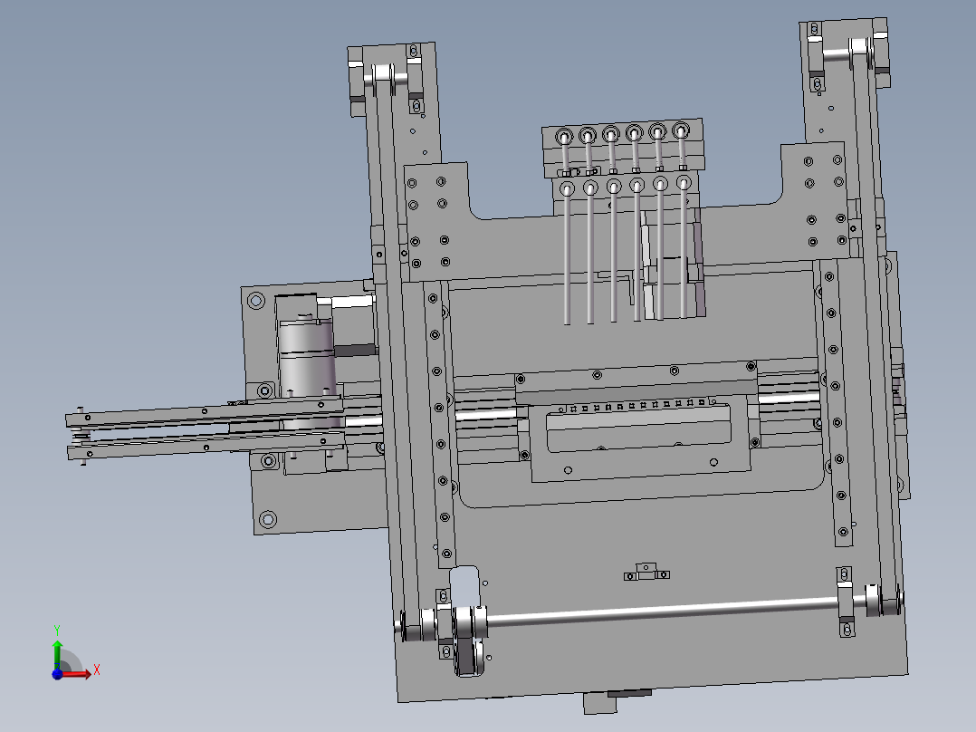Screen dimensions: 976x732
Task: Click the red X axis arrow of the triad
Action: click(77, 673)
